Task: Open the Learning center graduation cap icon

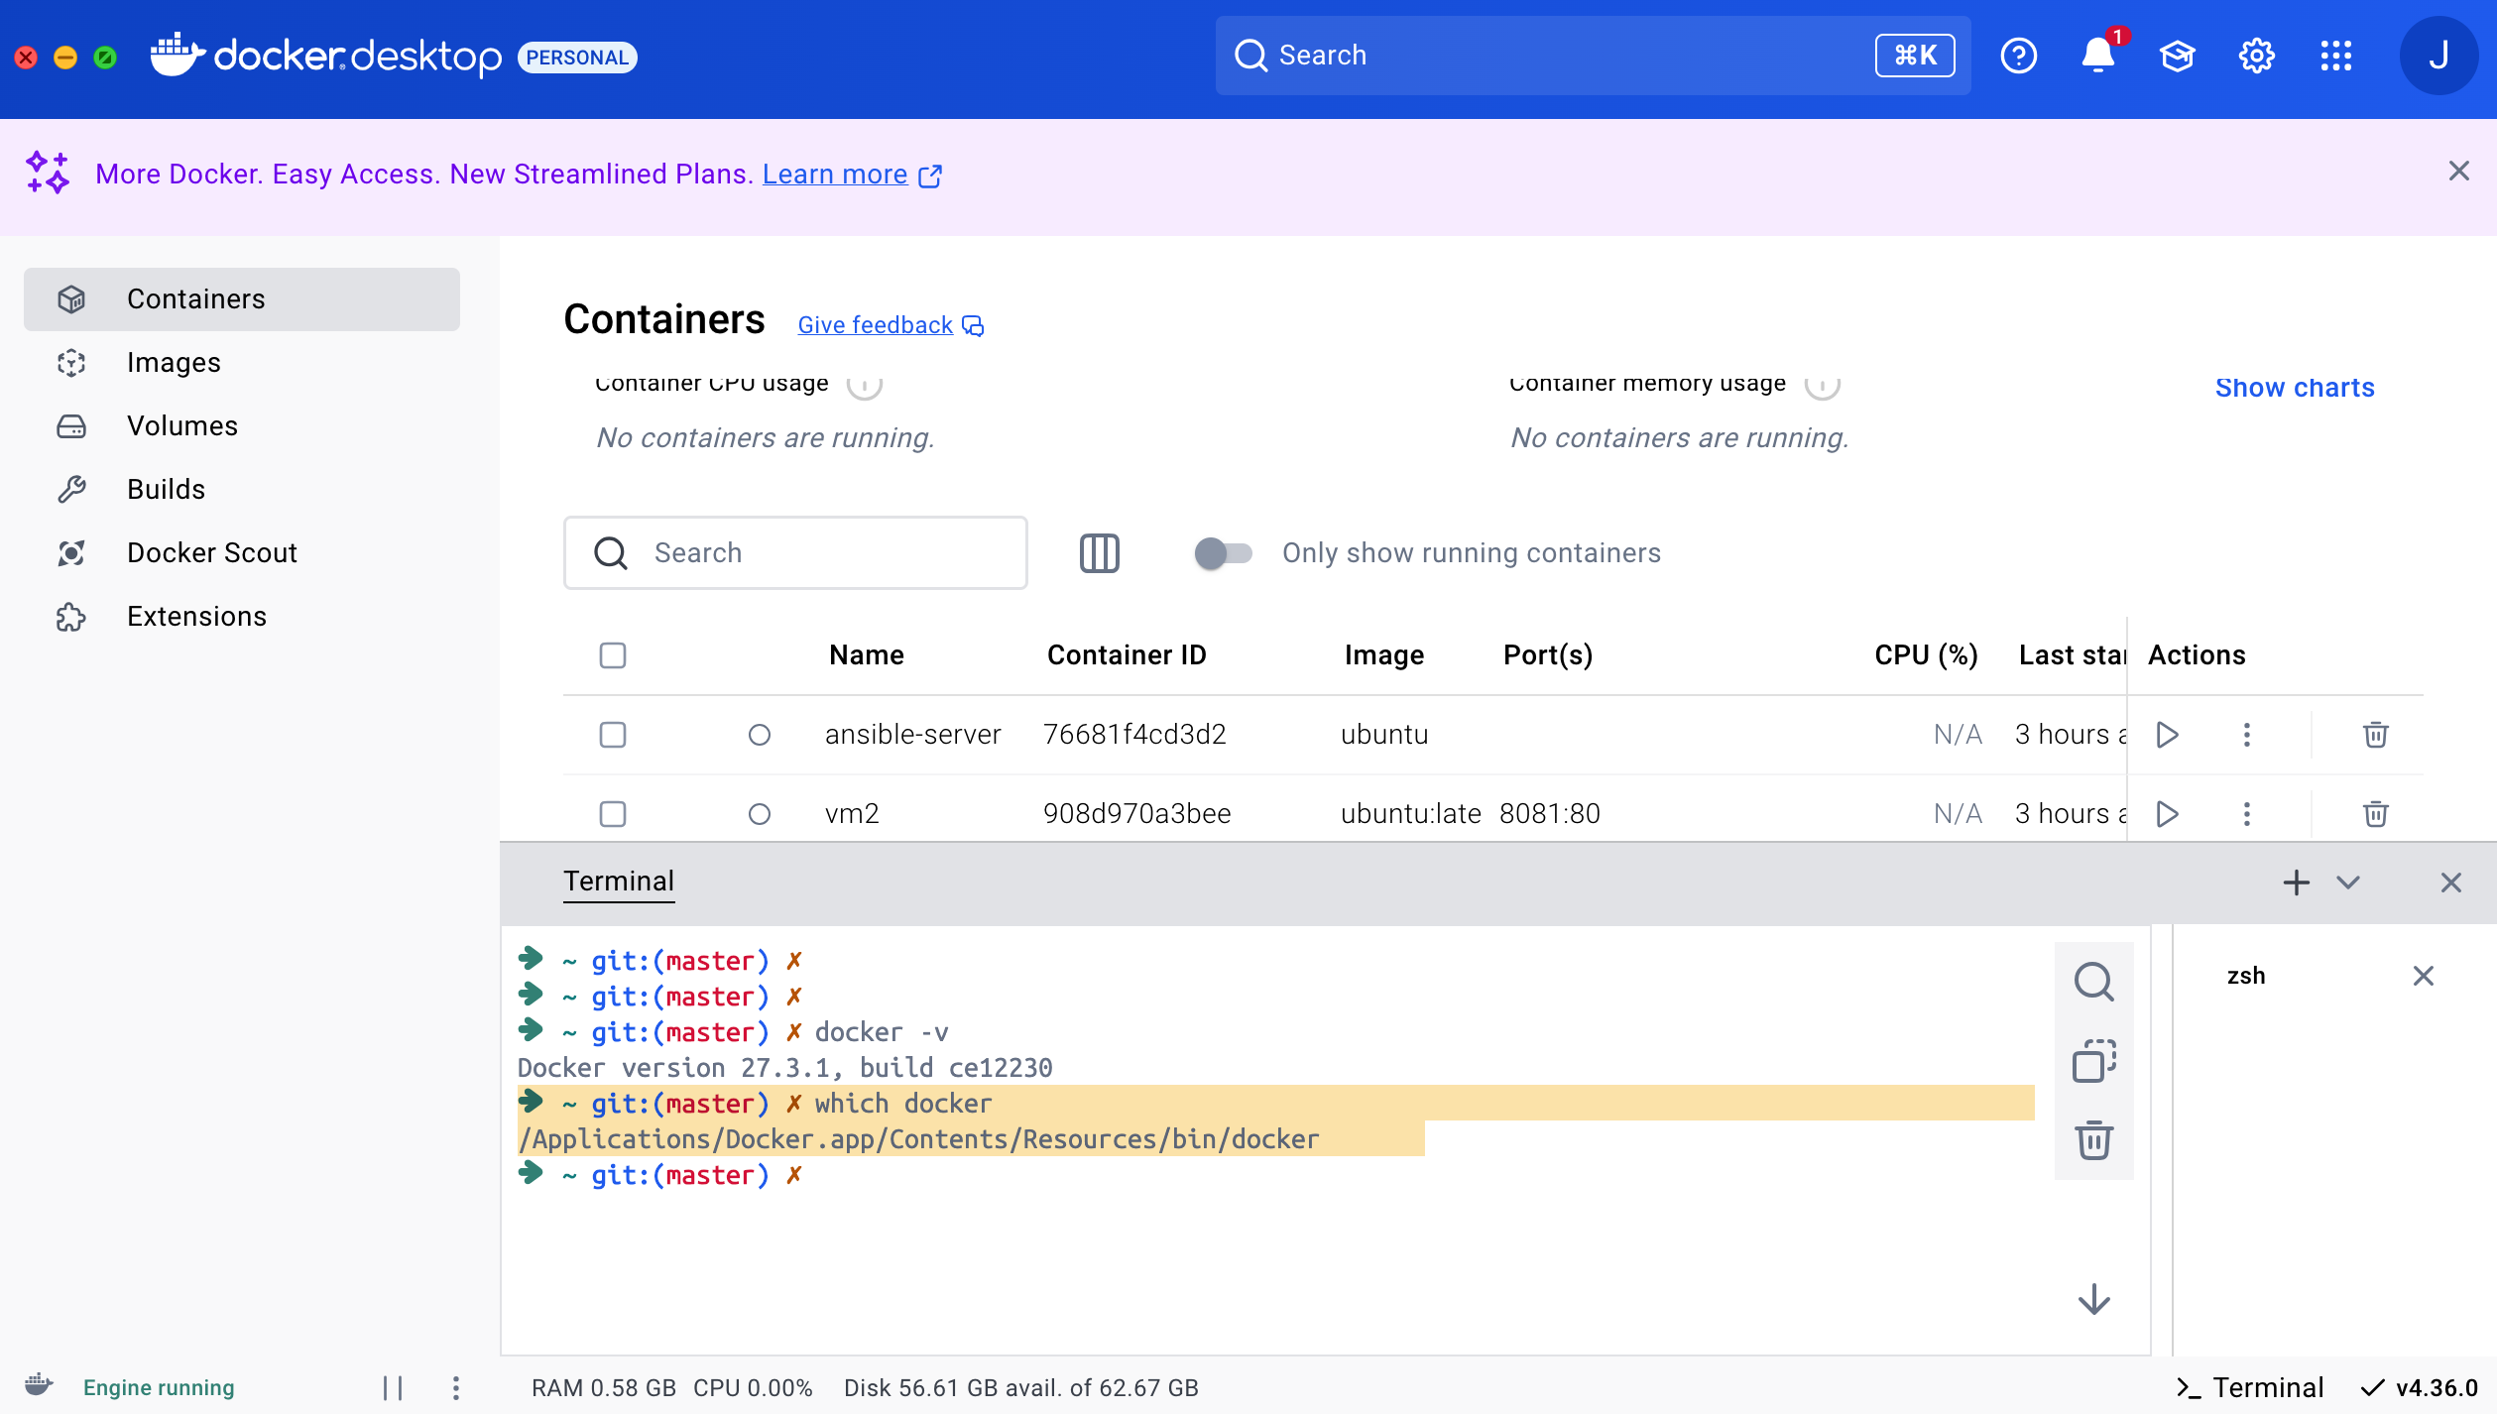Action: (2177, 56)
